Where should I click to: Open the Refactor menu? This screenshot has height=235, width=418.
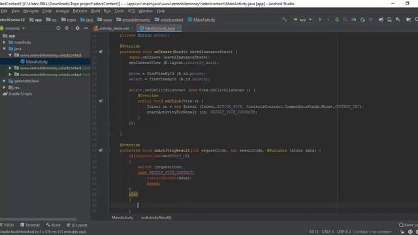[80, 11]
